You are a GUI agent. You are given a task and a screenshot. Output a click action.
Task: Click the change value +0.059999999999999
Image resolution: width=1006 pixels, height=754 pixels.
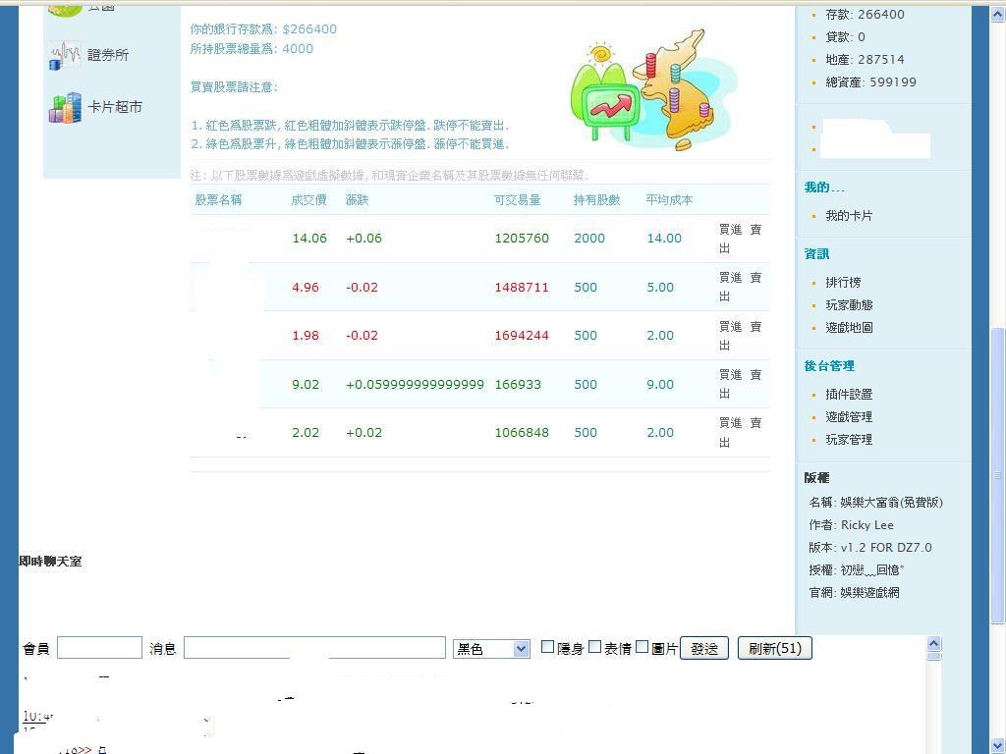tap(416, 385)
